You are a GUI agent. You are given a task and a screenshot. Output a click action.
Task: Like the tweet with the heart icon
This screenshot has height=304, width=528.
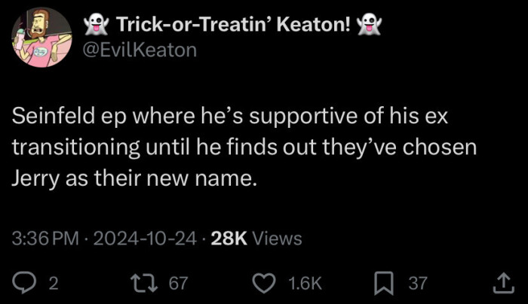263,283
